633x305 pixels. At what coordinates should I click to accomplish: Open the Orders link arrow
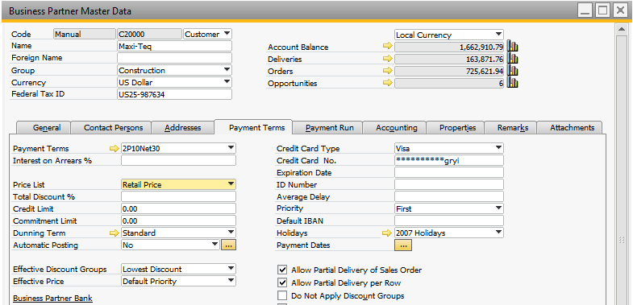coord(388,71)
